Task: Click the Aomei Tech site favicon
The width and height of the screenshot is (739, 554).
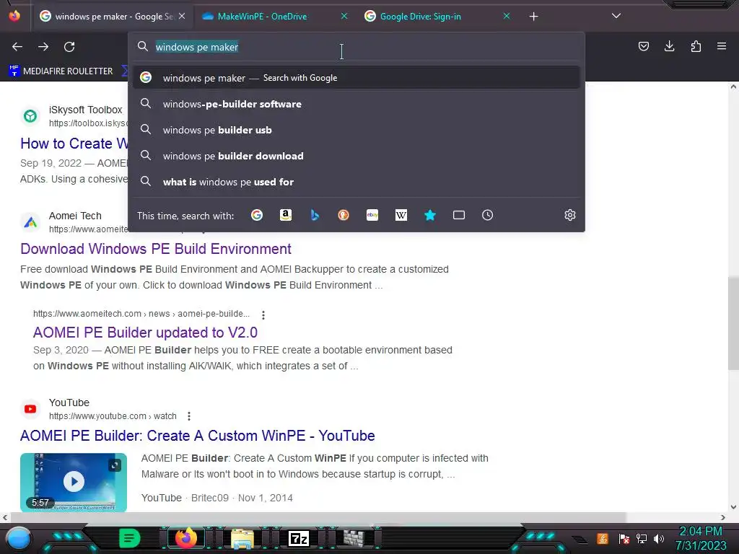Action: click(30, 222)
